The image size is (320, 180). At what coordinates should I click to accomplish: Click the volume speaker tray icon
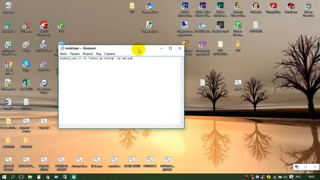[285, 177]
